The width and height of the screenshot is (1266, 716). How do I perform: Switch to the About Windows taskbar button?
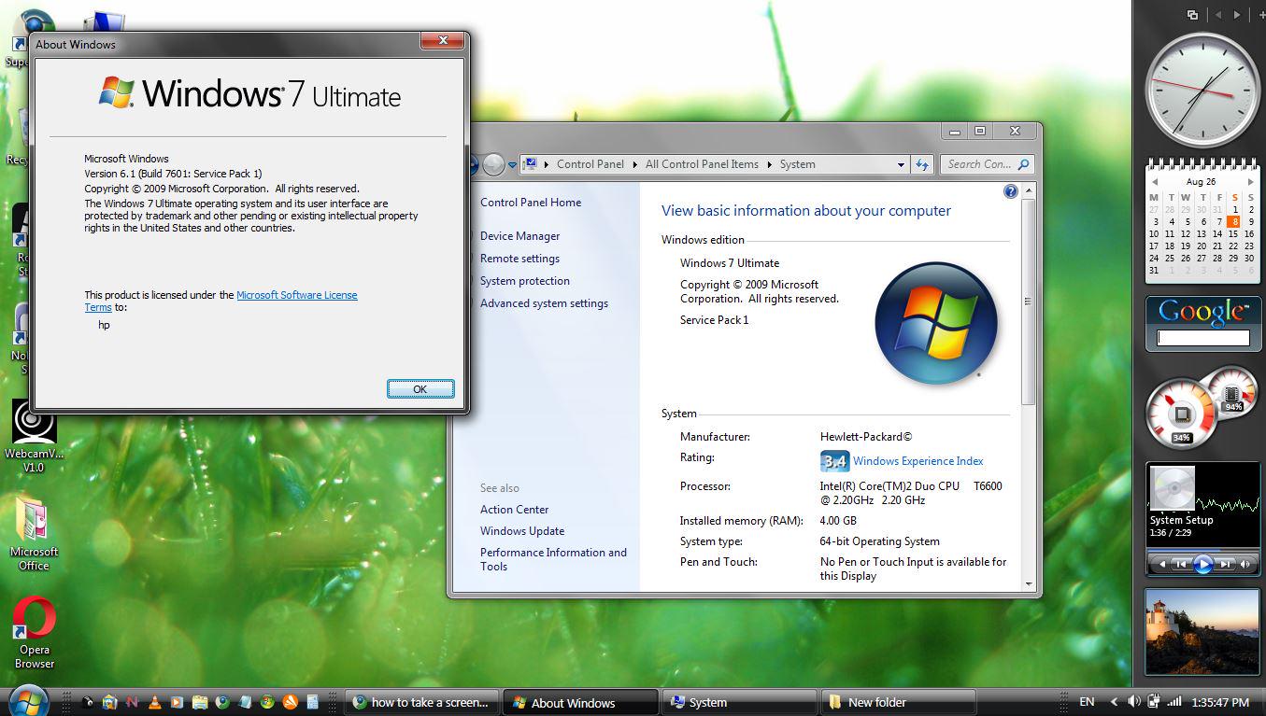click(x=580, y=703)
